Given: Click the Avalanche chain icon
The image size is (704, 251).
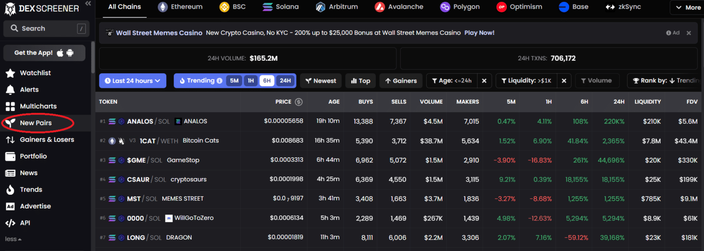Looking at the screenshot, I should click(x=379, y=7).
